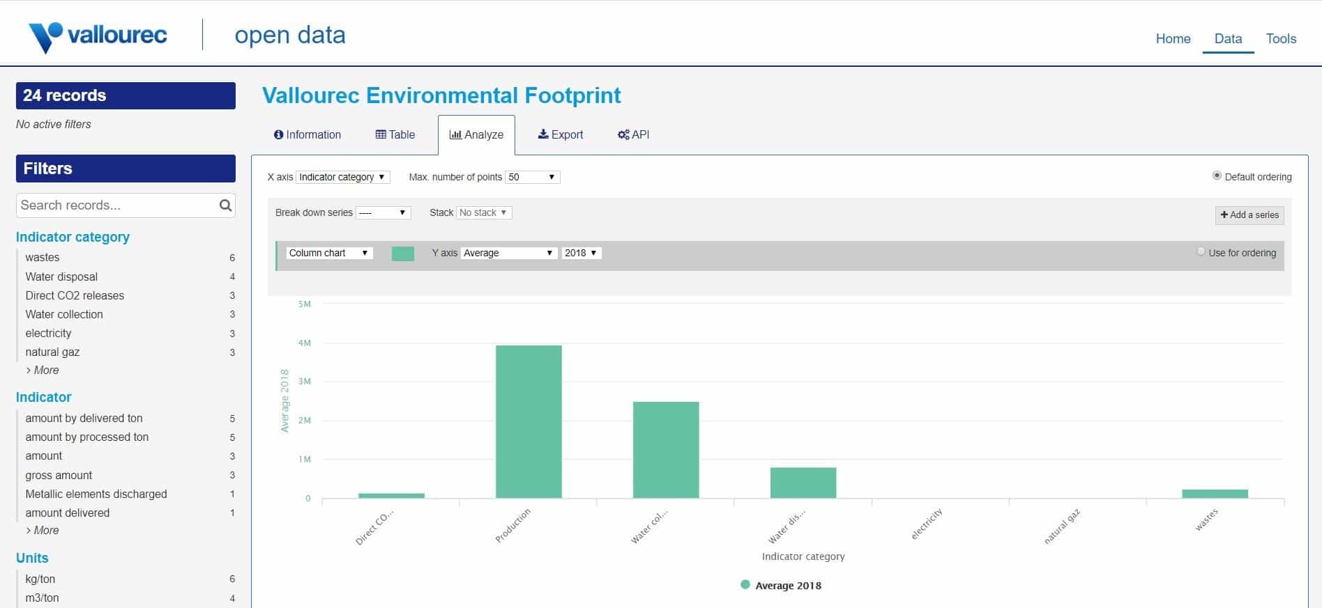Click the Export download icon
The height and width of the screenshot is (608, 1322).
click(543, 134)
